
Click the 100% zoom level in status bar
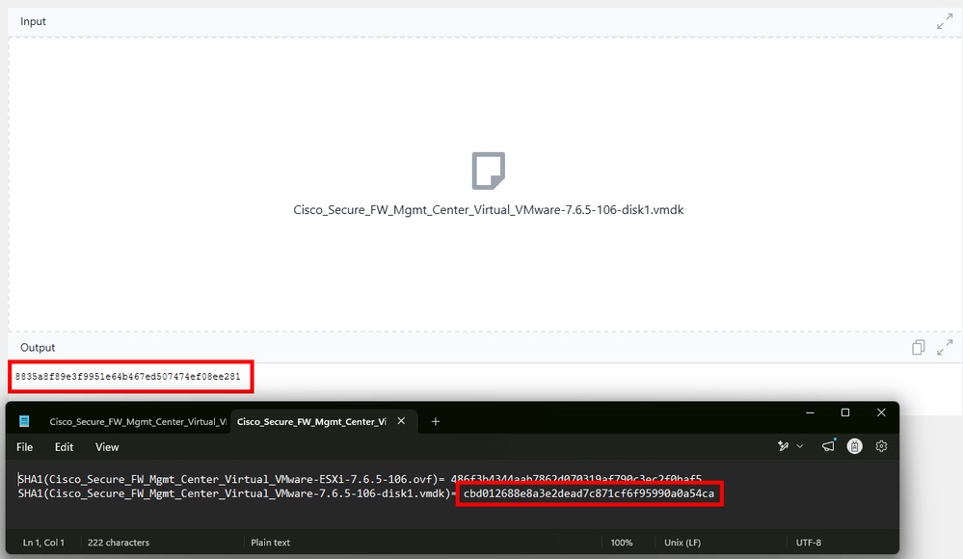coord(622,543)
